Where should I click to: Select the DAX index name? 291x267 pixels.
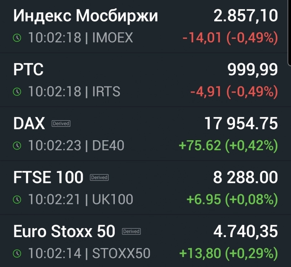point(29,124)
